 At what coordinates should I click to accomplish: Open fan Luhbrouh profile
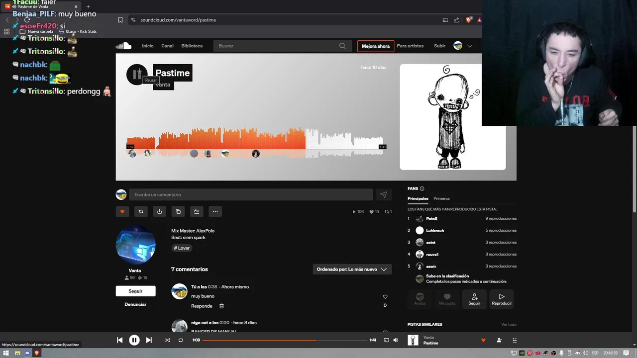[435, 231]
